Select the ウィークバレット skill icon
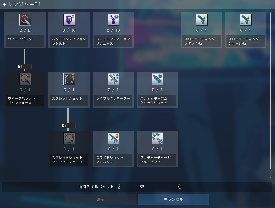This screenshot has height=208, width=275. point(25,20)
